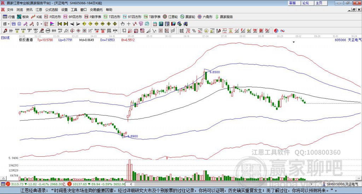Image resolution: width=362 pixels, height=194 pixels.
Task: Click the small black triangle above chart
Action: pyautogui.click(x=294, y=42)
